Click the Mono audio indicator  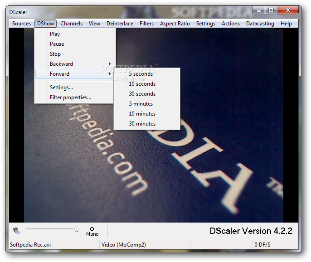tap(92, 232)
